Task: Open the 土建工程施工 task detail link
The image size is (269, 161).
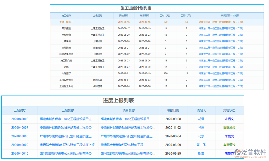Action: [x=66, y=22]
